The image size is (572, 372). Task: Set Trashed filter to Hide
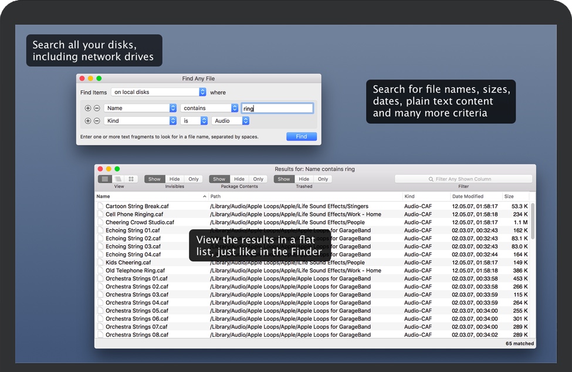[303, 179]
